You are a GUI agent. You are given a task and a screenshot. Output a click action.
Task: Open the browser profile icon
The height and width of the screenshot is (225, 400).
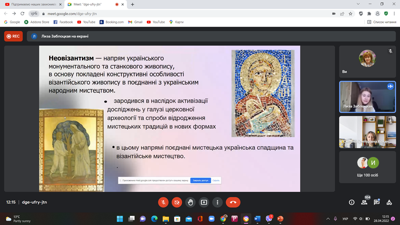point(377,14)
